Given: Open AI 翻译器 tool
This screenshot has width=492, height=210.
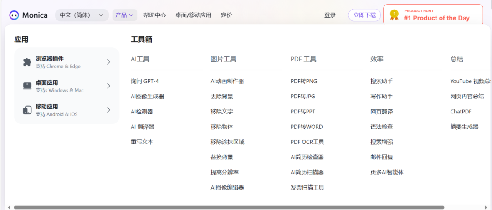Looking at the screenshot, I should point(143,127).
